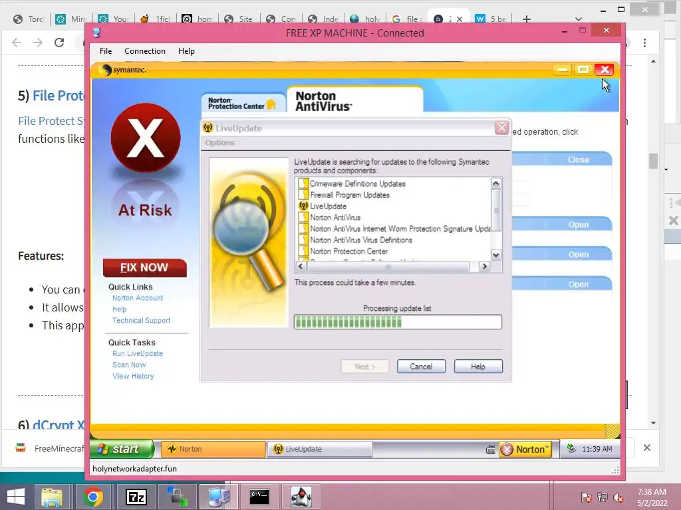Screen dimensions: 681x510
Task: Open the remote computer app taskbar icon
Action: pos(218,497)
